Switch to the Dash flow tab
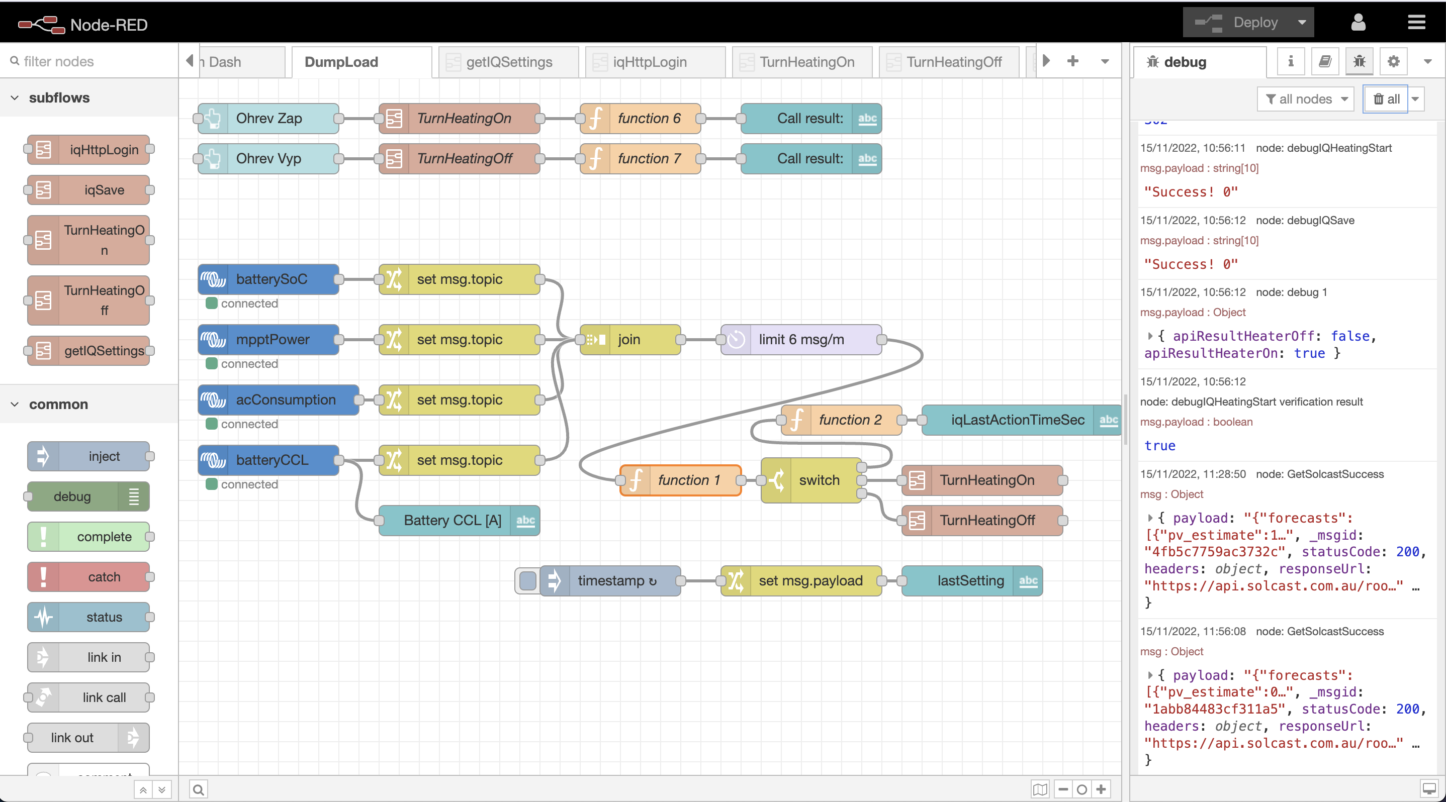 coord(241,62)
